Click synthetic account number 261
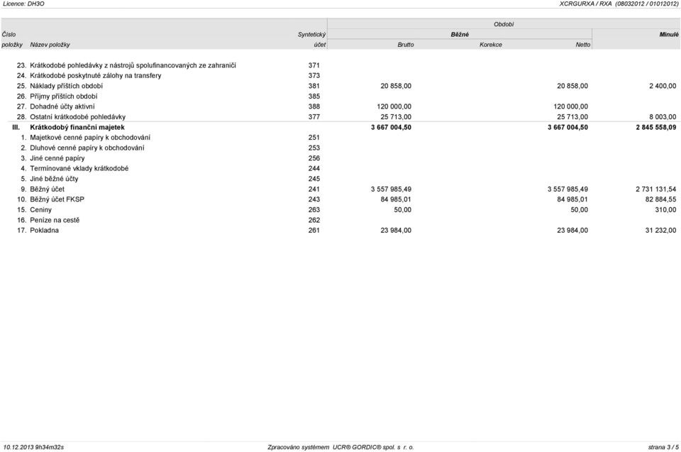681x452 pixels. (x=314, y=231)
